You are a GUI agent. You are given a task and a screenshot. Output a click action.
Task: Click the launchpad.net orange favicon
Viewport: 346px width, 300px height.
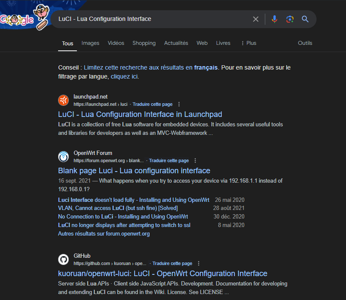(x=63, y=100)
